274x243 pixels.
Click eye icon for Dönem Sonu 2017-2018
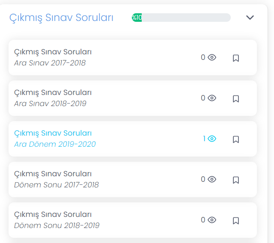point(212,179)
